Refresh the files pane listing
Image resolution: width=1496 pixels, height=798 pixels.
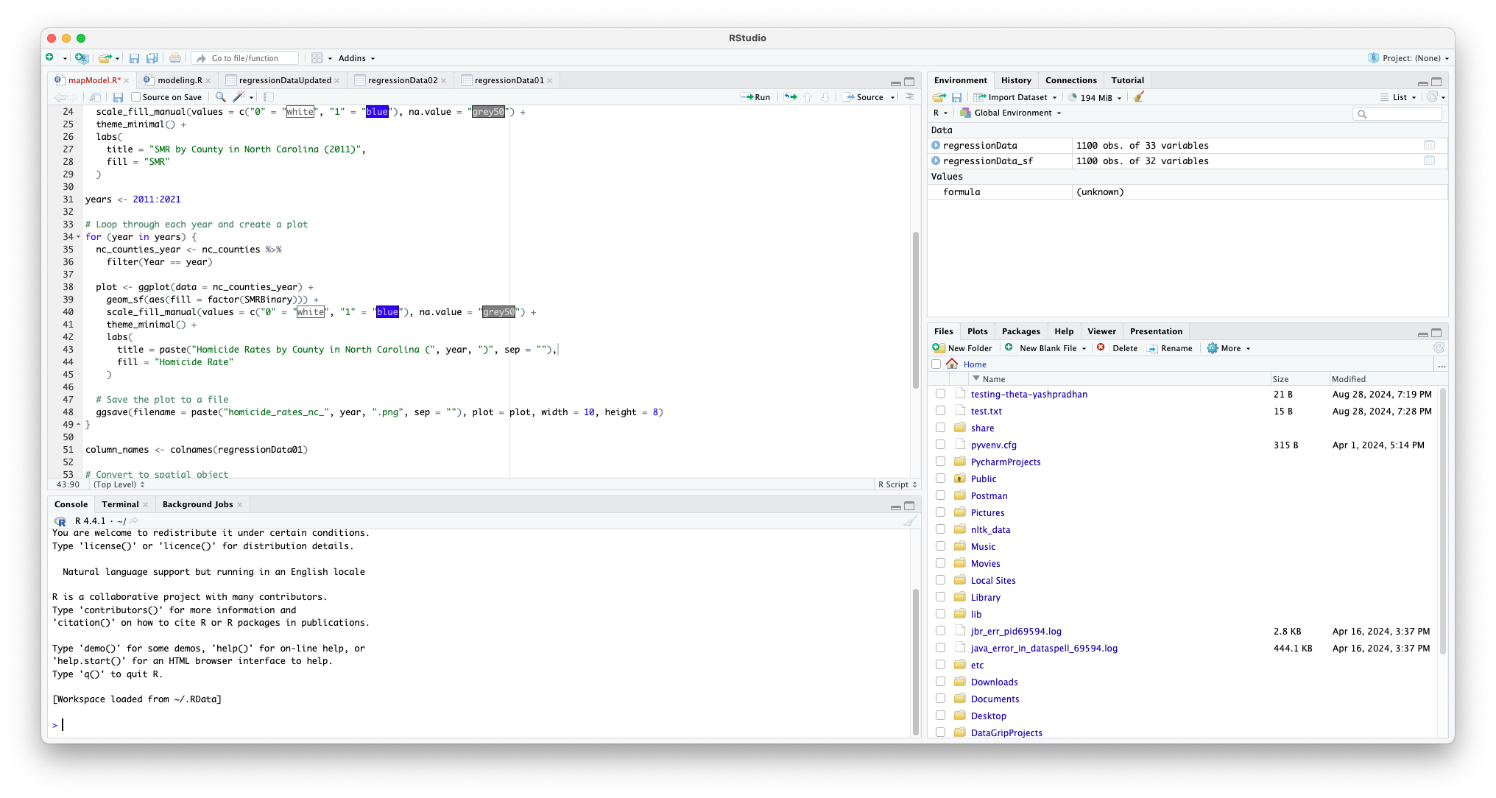(1439, 348)
